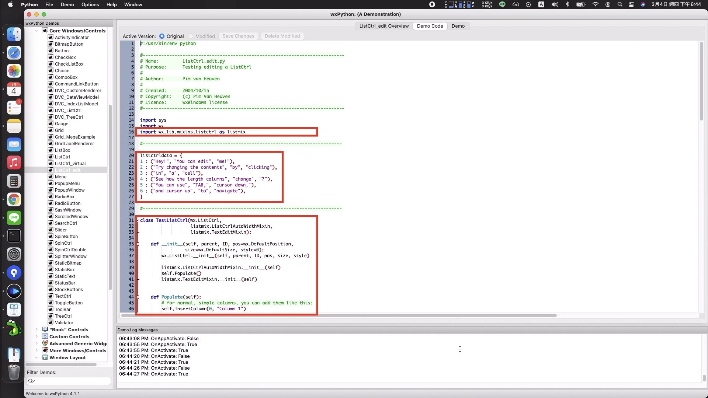Open Reminders app in the Dock
The image size is (708, 398).
tap(14, 108)
